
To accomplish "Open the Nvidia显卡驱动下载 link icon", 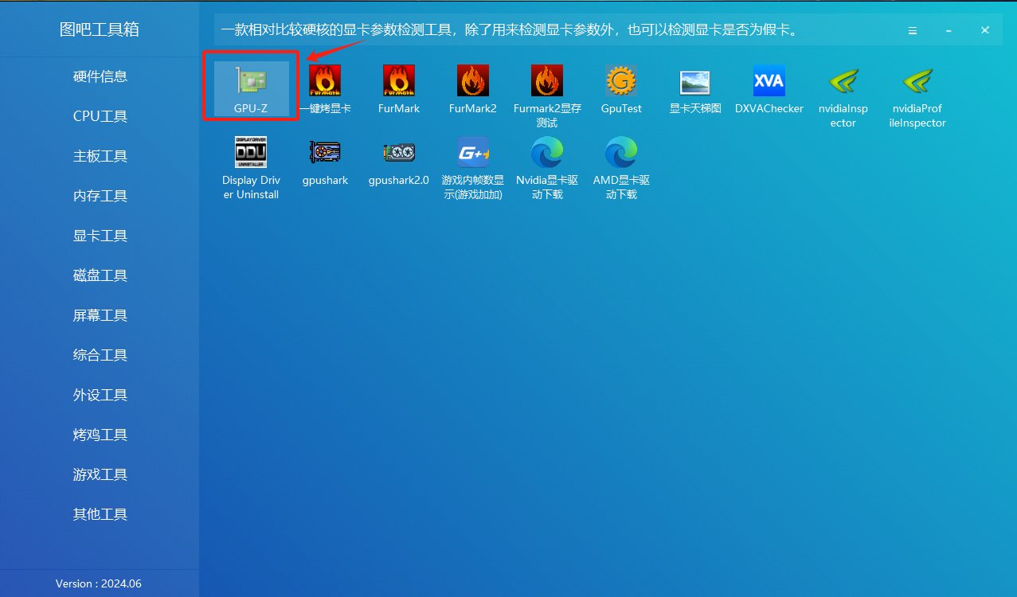I will coord(547,167).
